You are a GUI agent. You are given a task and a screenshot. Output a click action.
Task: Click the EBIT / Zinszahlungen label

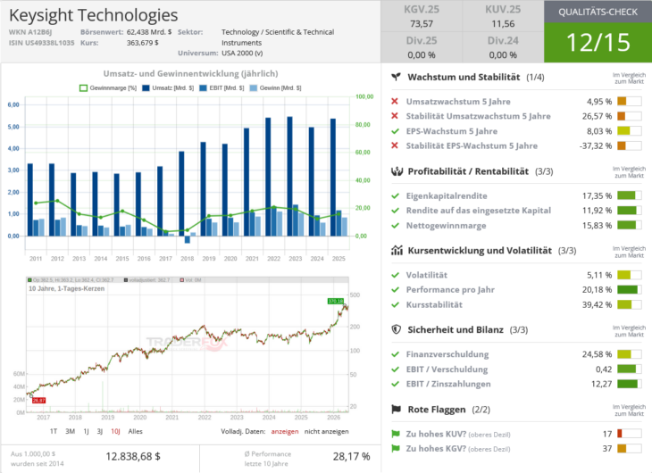pyautogui.click(x=448, y=384)
